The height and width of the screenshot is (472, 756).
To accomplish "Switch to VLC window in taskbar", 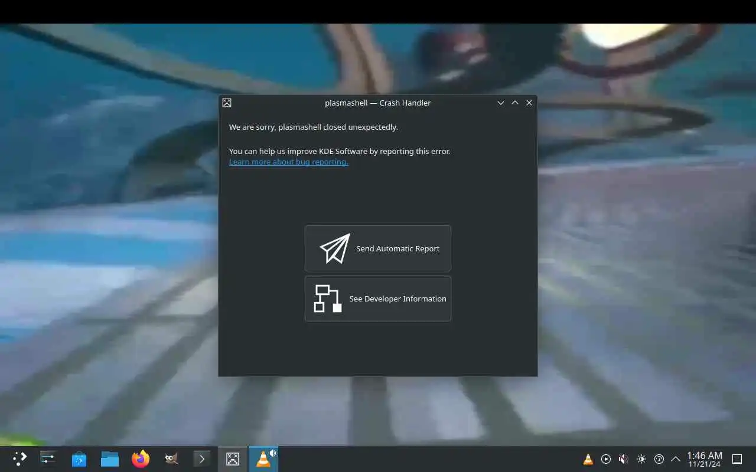I will (x=263, y=458).
